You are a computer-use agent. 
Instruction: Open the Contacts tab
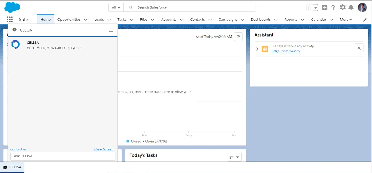197,19
